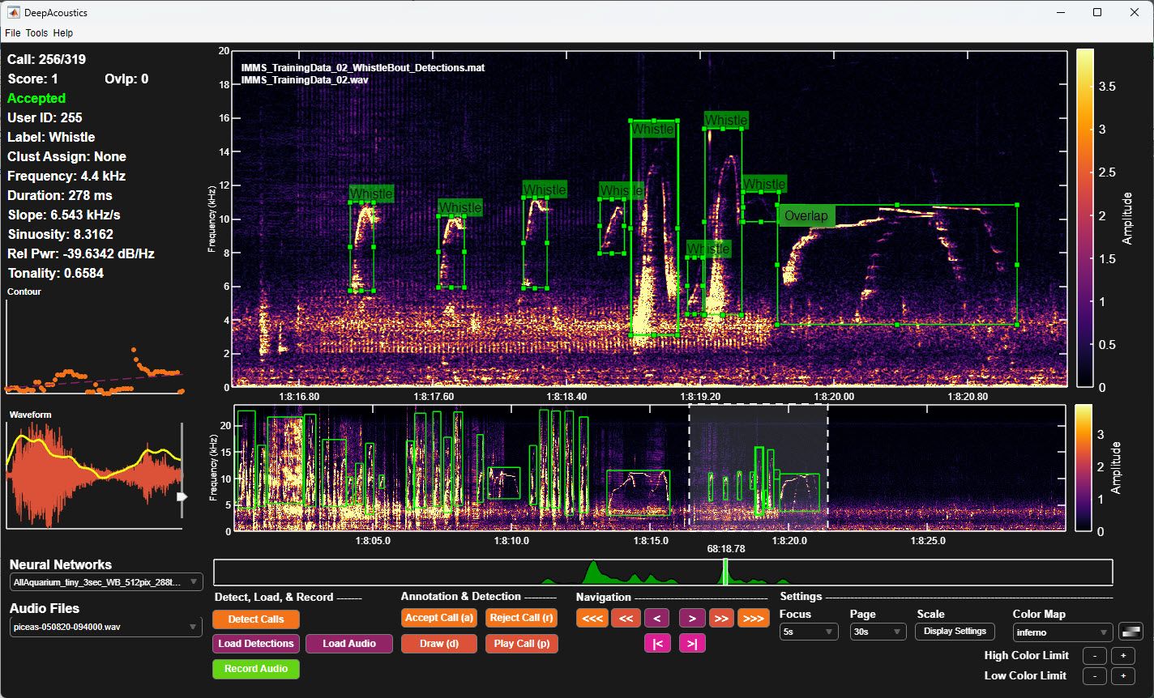Open the Color Map inferno dropdown
This screenshot has height=698, width=1154.
[x=1062, y=632]
